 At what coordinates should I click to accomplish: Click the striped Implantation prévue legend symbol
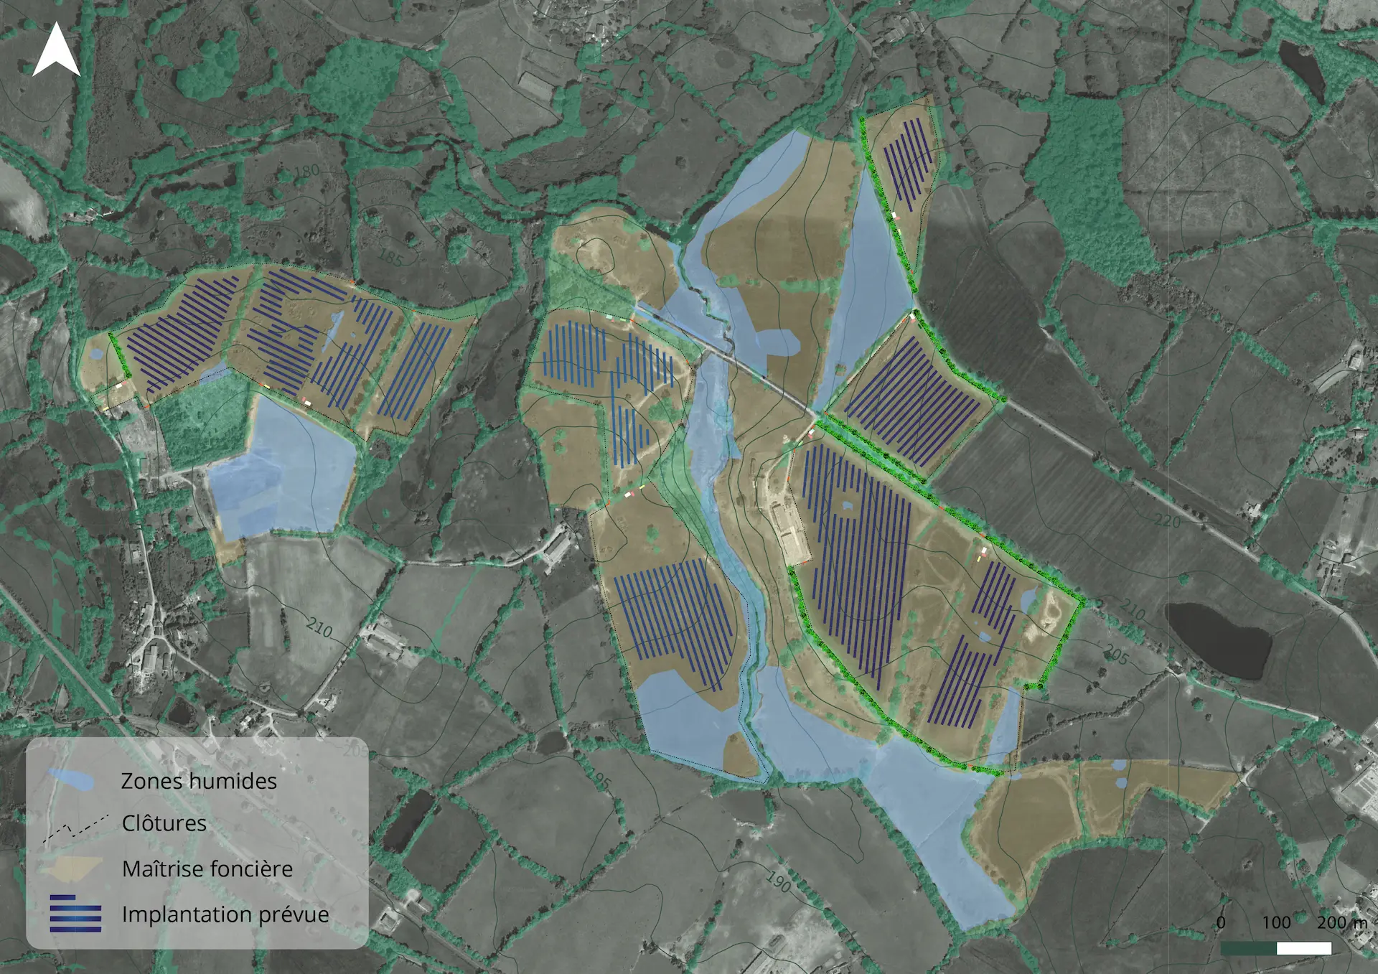[75, 914]
